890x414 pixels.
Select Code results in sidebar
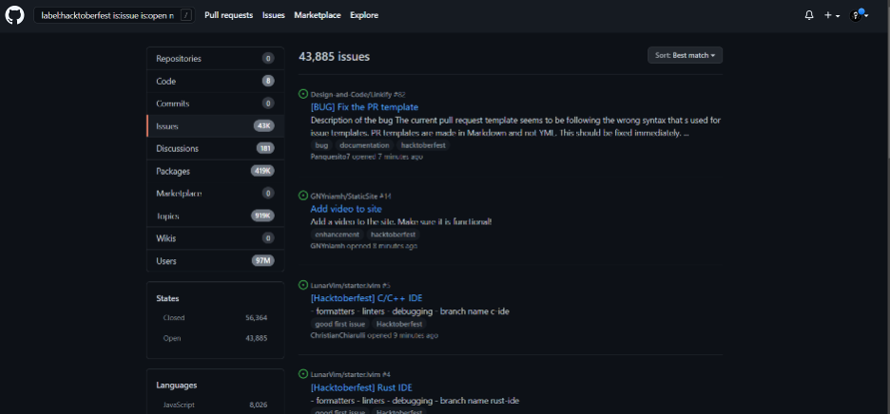point(215,81)
